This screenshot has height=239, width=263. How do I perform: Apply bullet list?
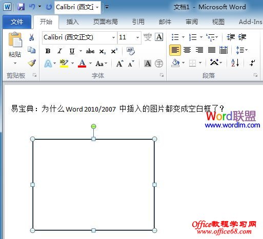click(x=175, y=37)
